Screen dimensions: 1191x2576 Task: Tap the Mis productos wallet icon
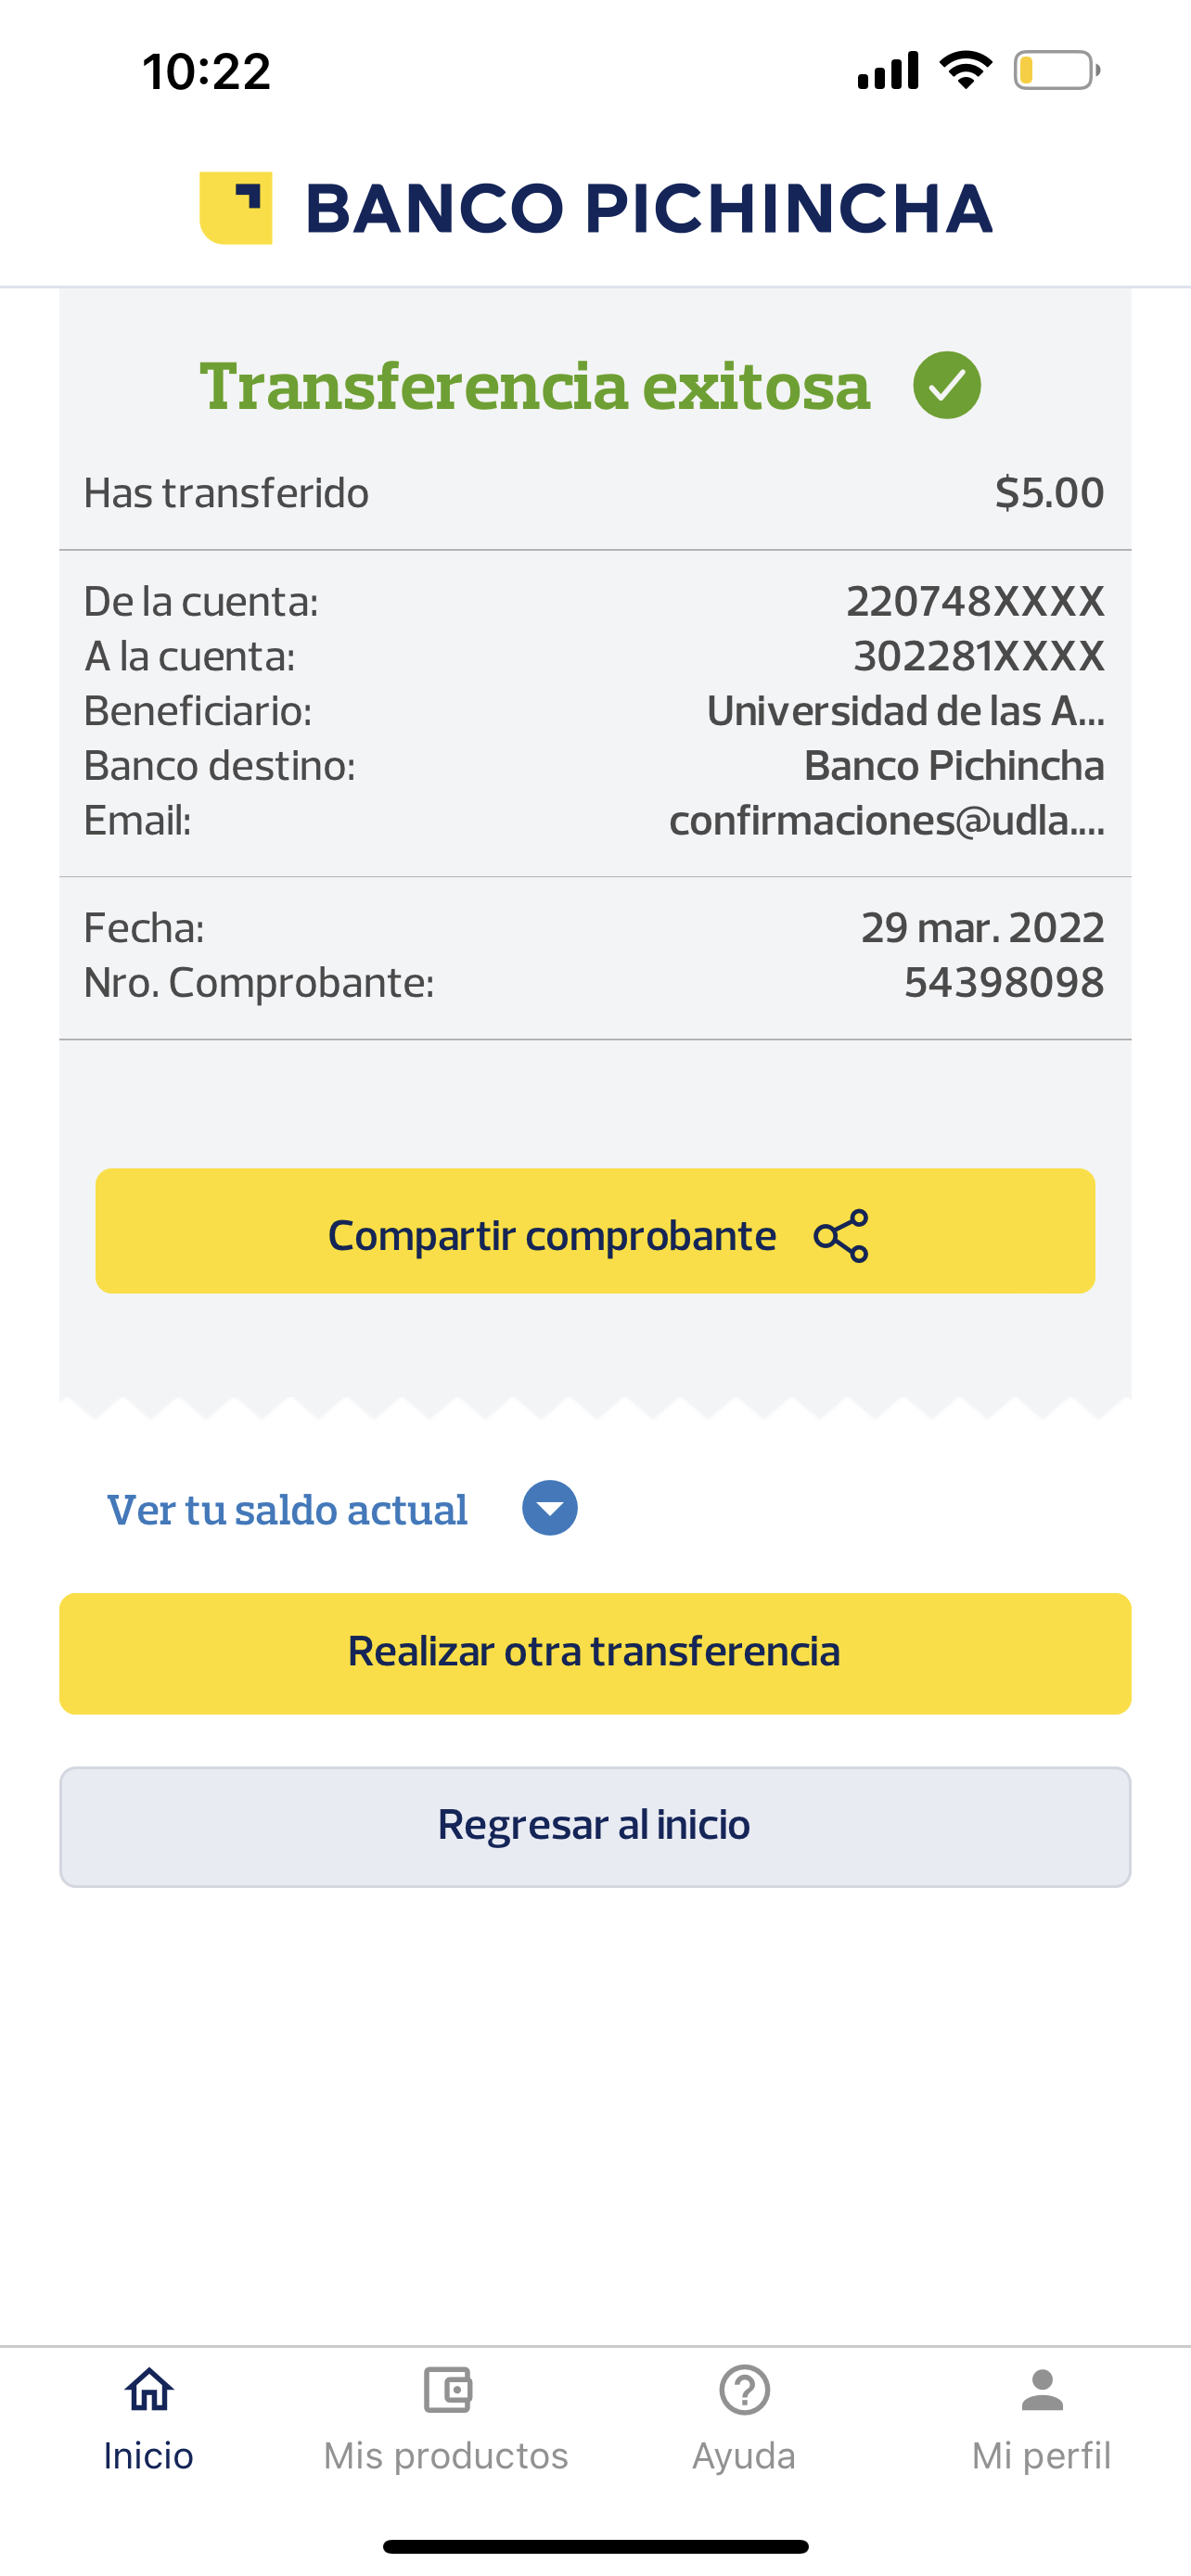[x=447, y=2390]
